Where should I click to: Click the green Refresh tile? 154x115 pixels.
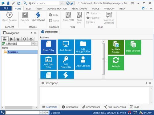116,63
